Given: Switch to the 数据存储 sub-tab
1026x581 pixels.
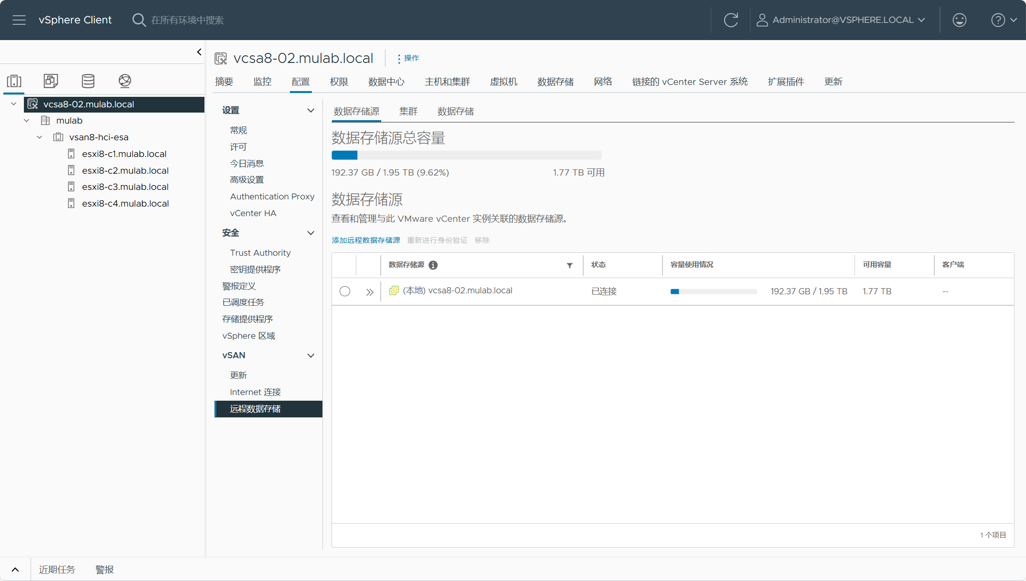Looking at the screenshot, I should click(456, 112).
